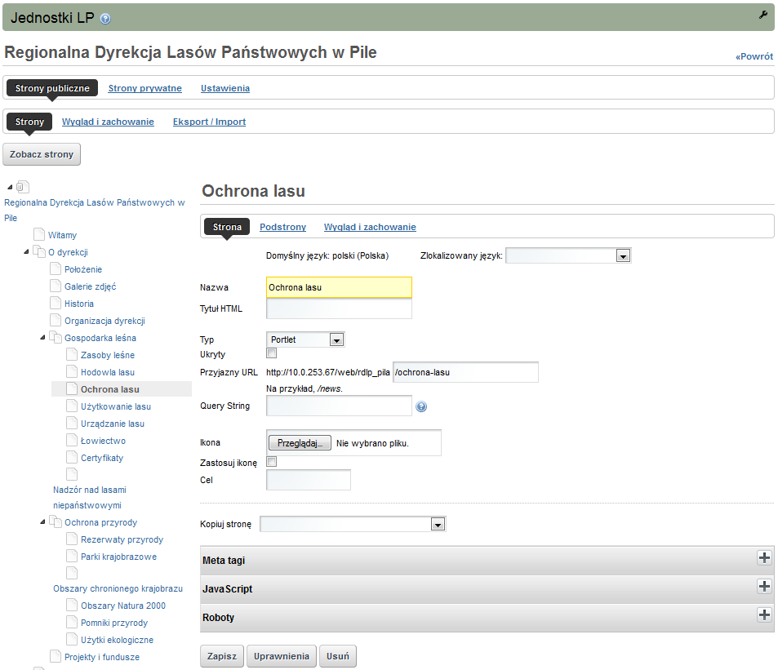Open the Ustawienia tab
The image size is (778, 670).
click(x=225, y=88)
